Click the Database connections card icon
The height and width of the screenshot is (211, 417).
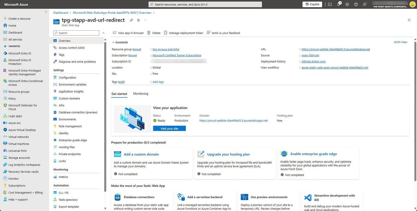pyautogui.click(x=117, y=197)
